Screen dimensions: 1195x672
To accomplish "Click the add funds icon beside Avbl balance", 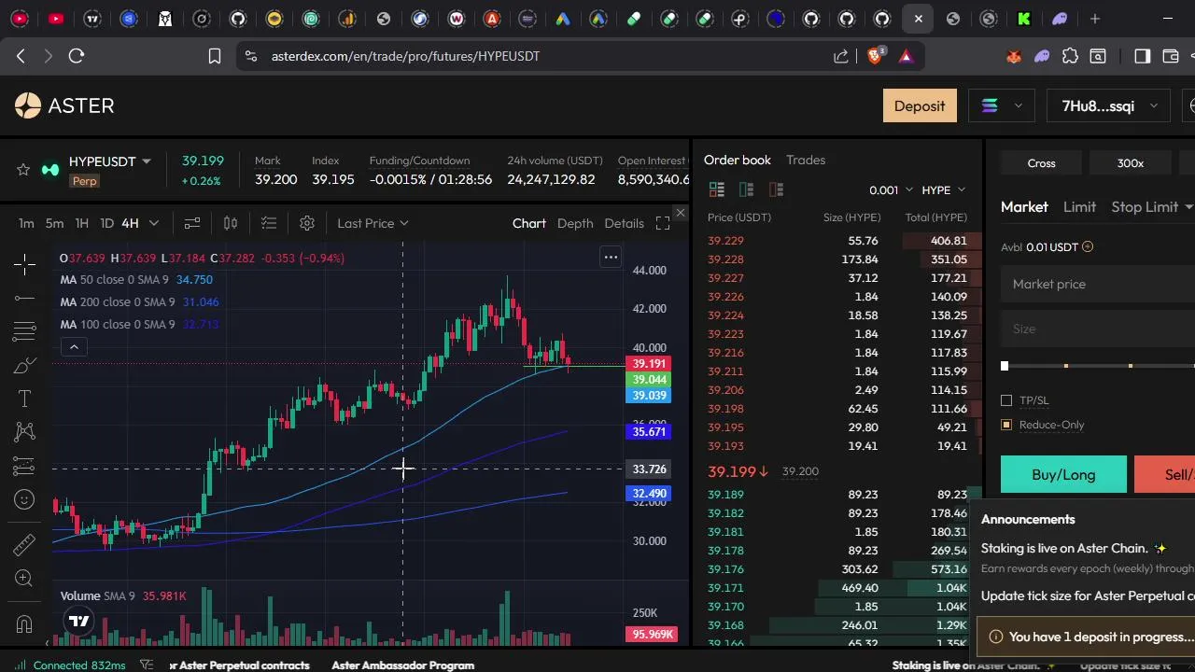I will point(1088,247).
